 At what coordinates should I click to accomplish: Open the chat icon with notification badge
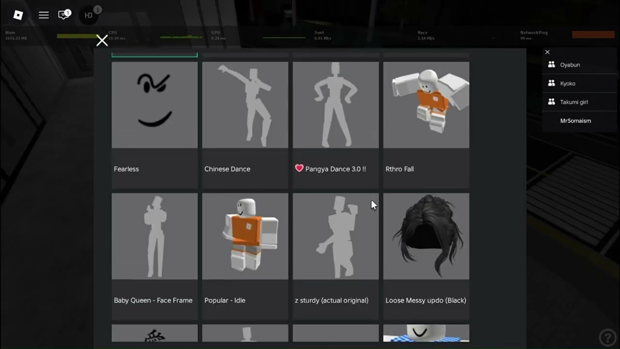[x=64, y=15]
